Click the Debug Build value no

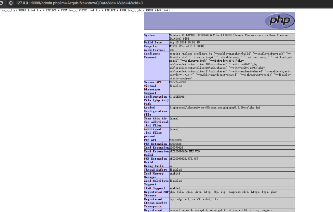click(171, 166)
